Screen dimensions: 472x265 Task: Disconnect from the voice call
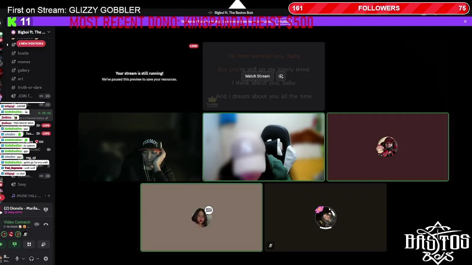point(46,224)
